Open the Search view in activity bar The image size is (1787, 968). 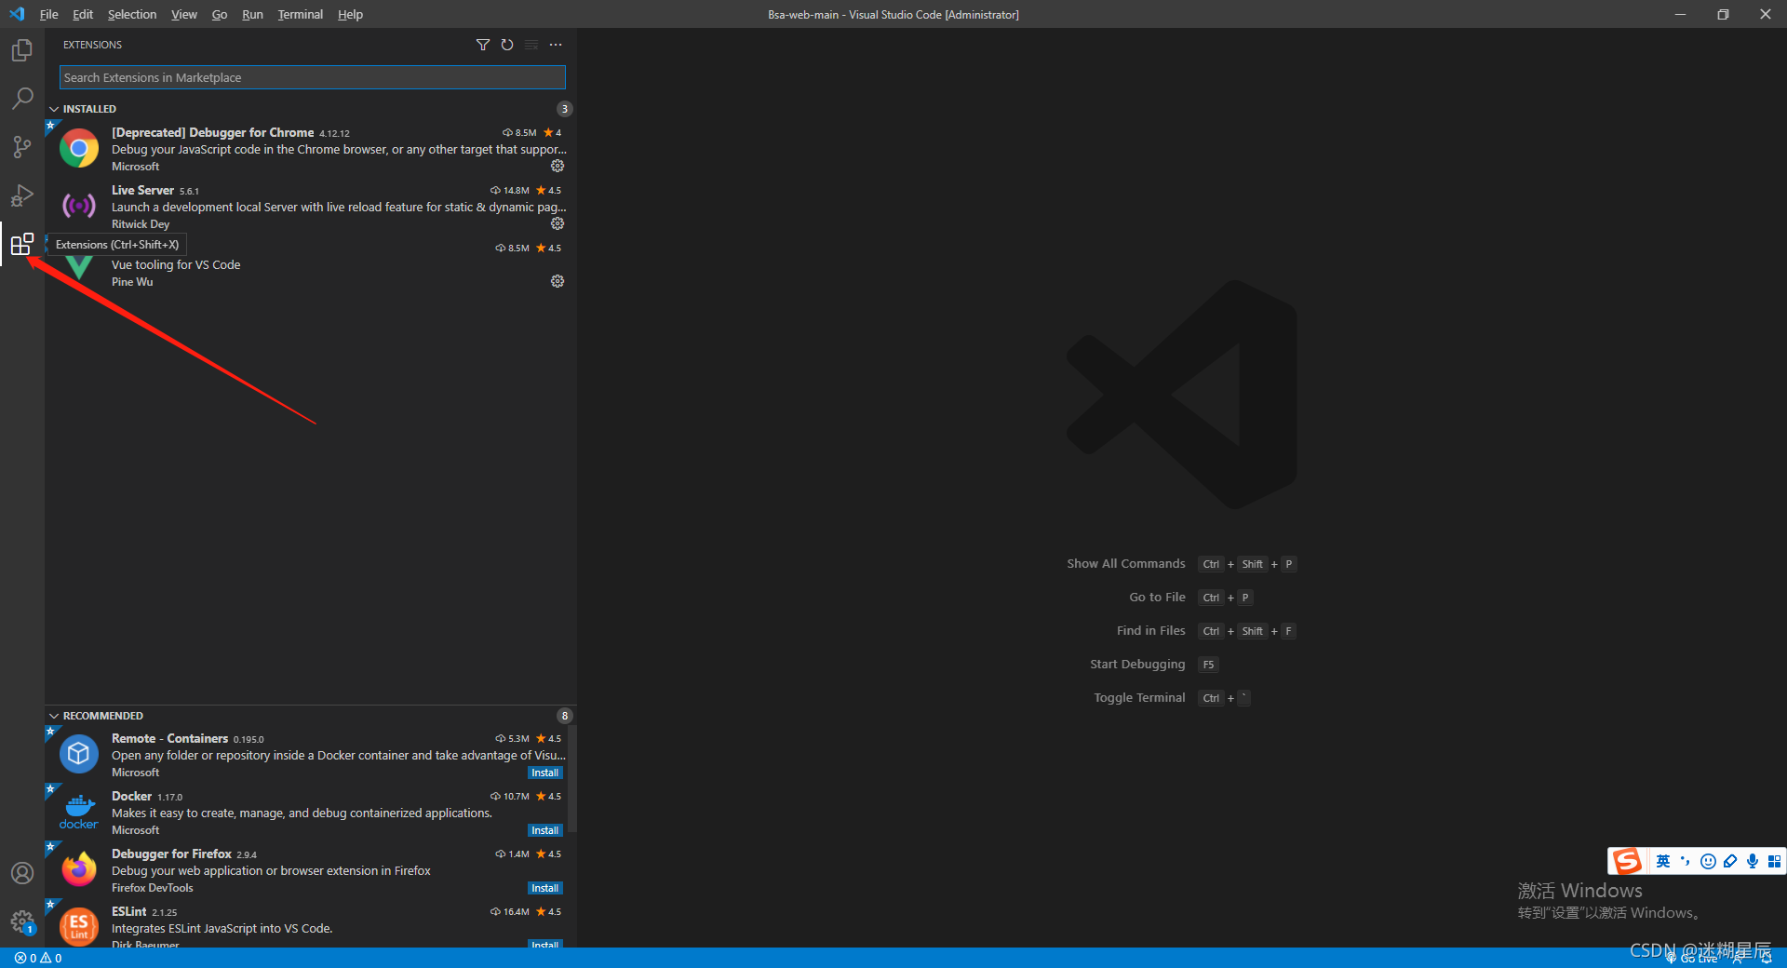pos(22,99)
